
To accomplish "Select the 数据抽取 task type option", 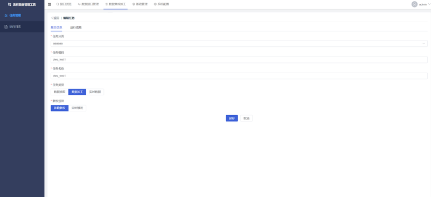I will point(60,92).
